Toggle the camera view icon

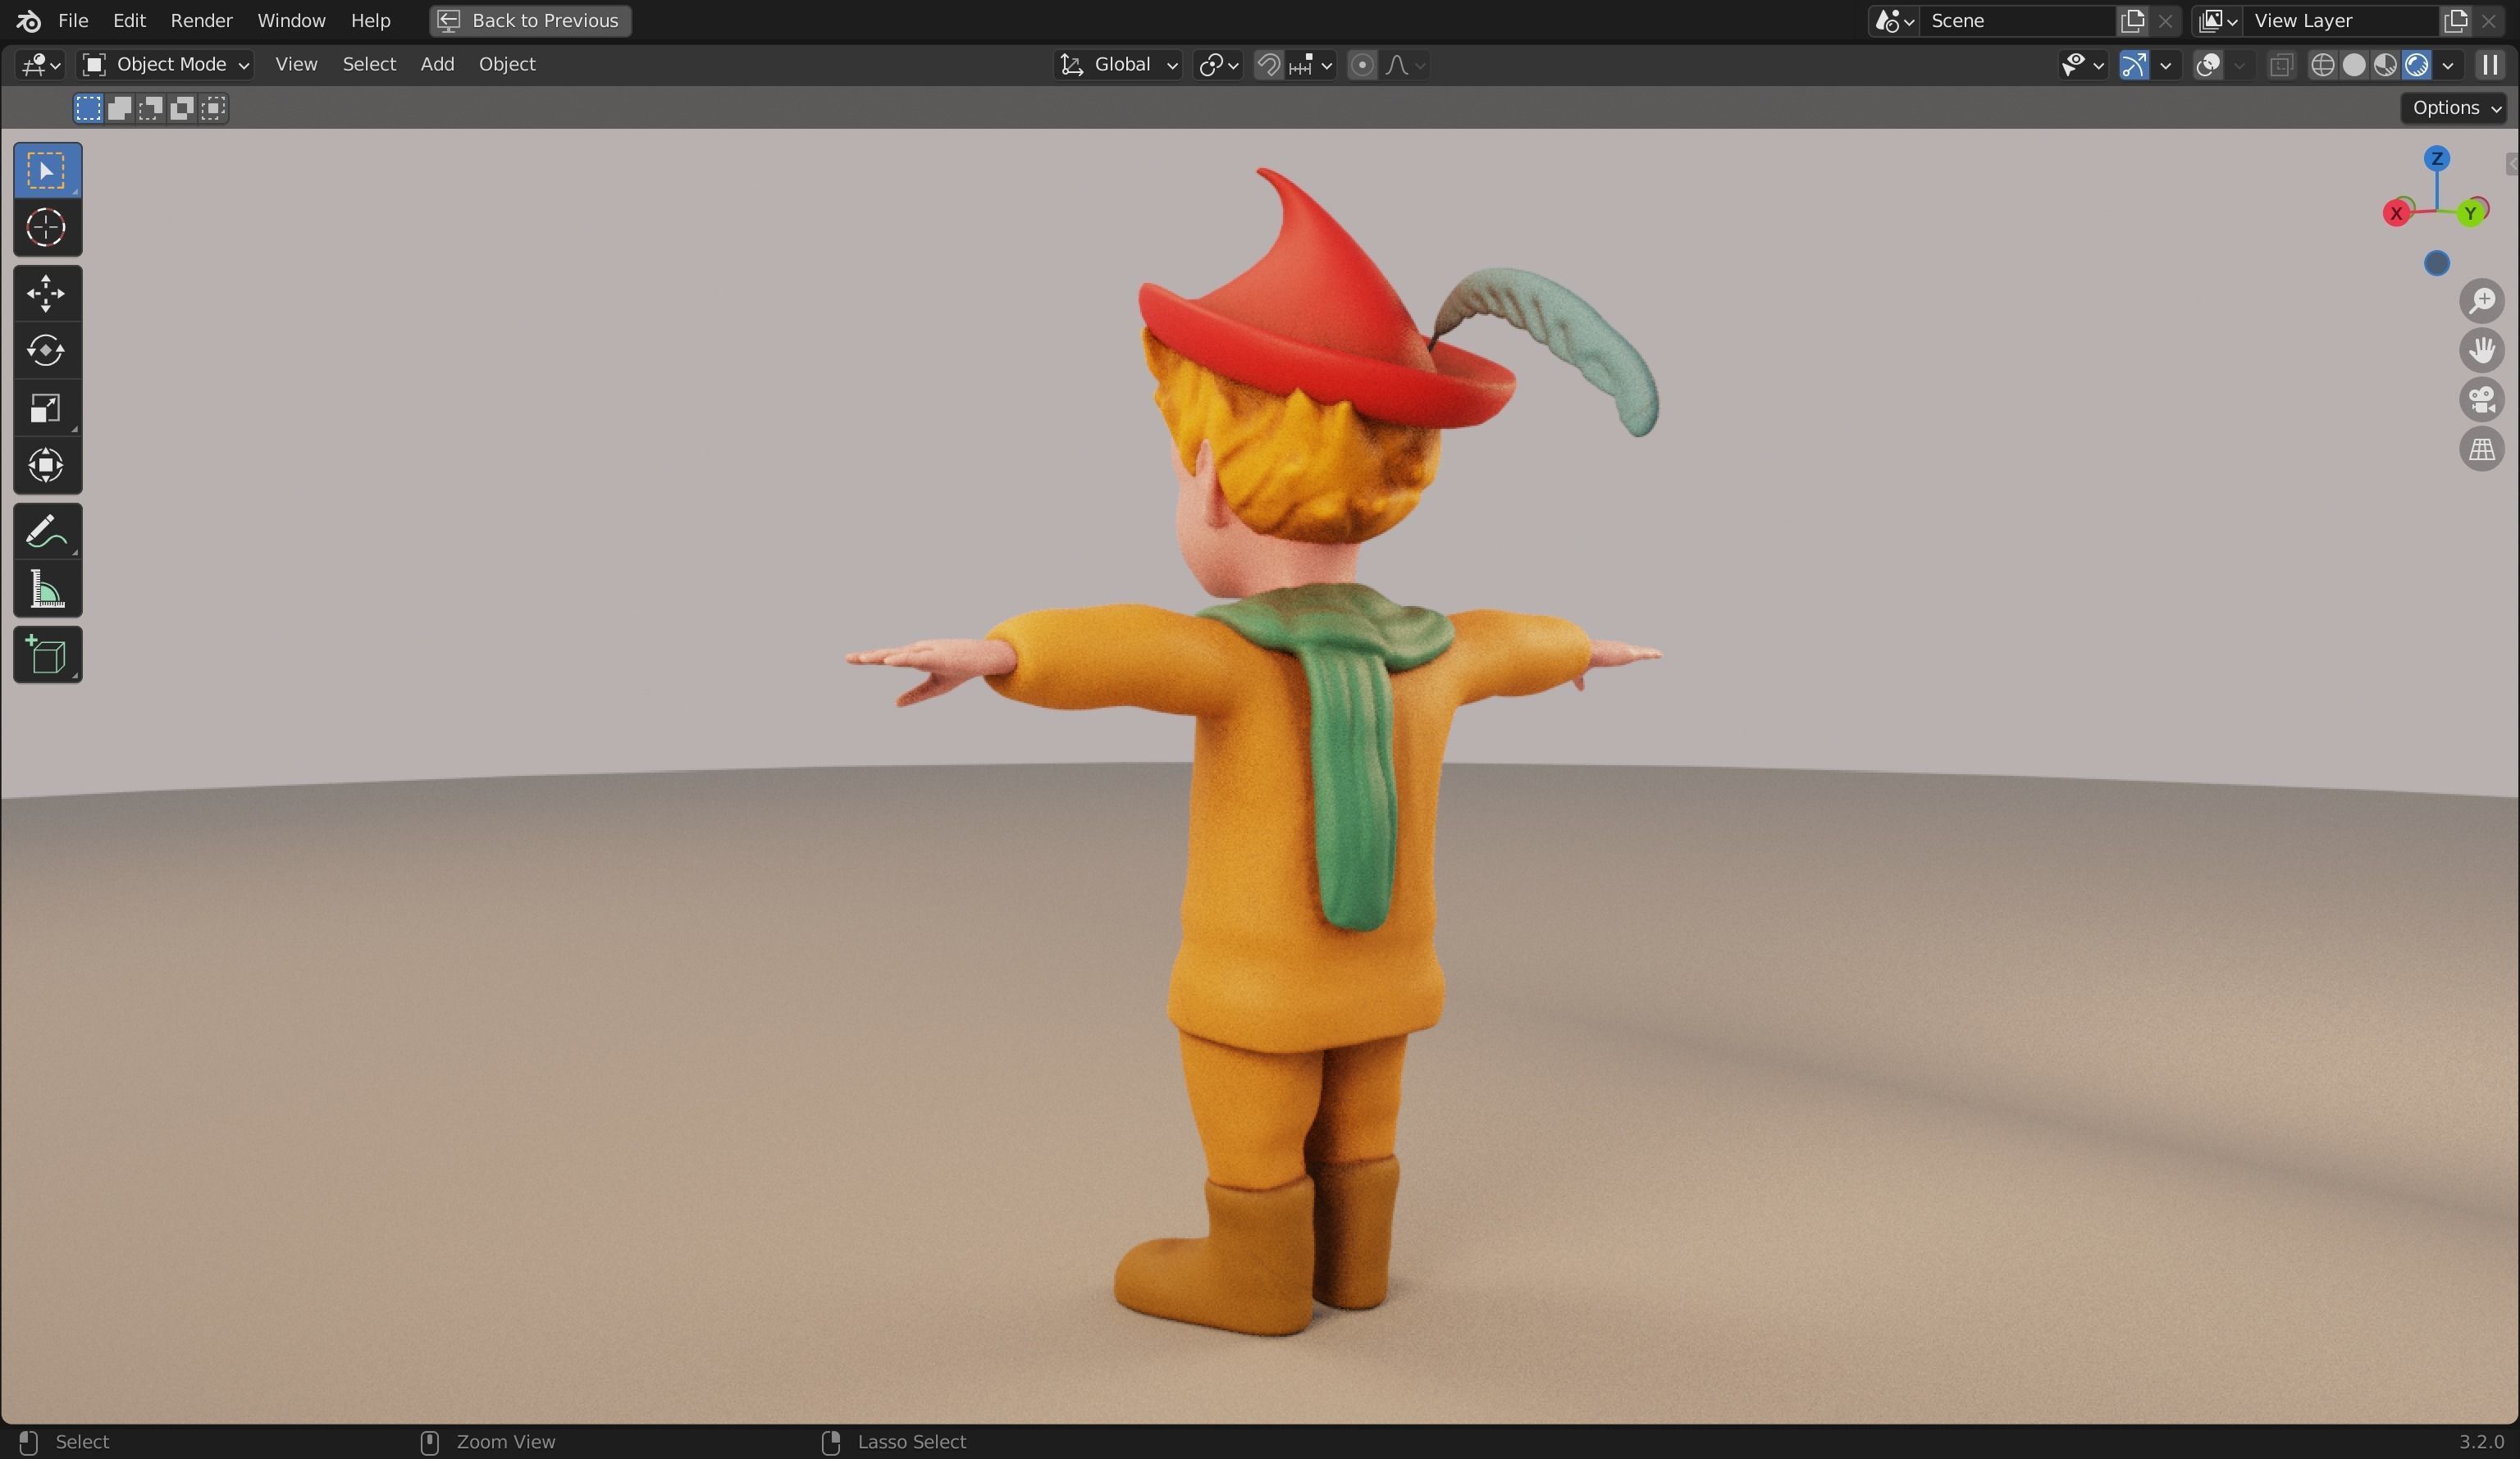[x=2482, y=400]
